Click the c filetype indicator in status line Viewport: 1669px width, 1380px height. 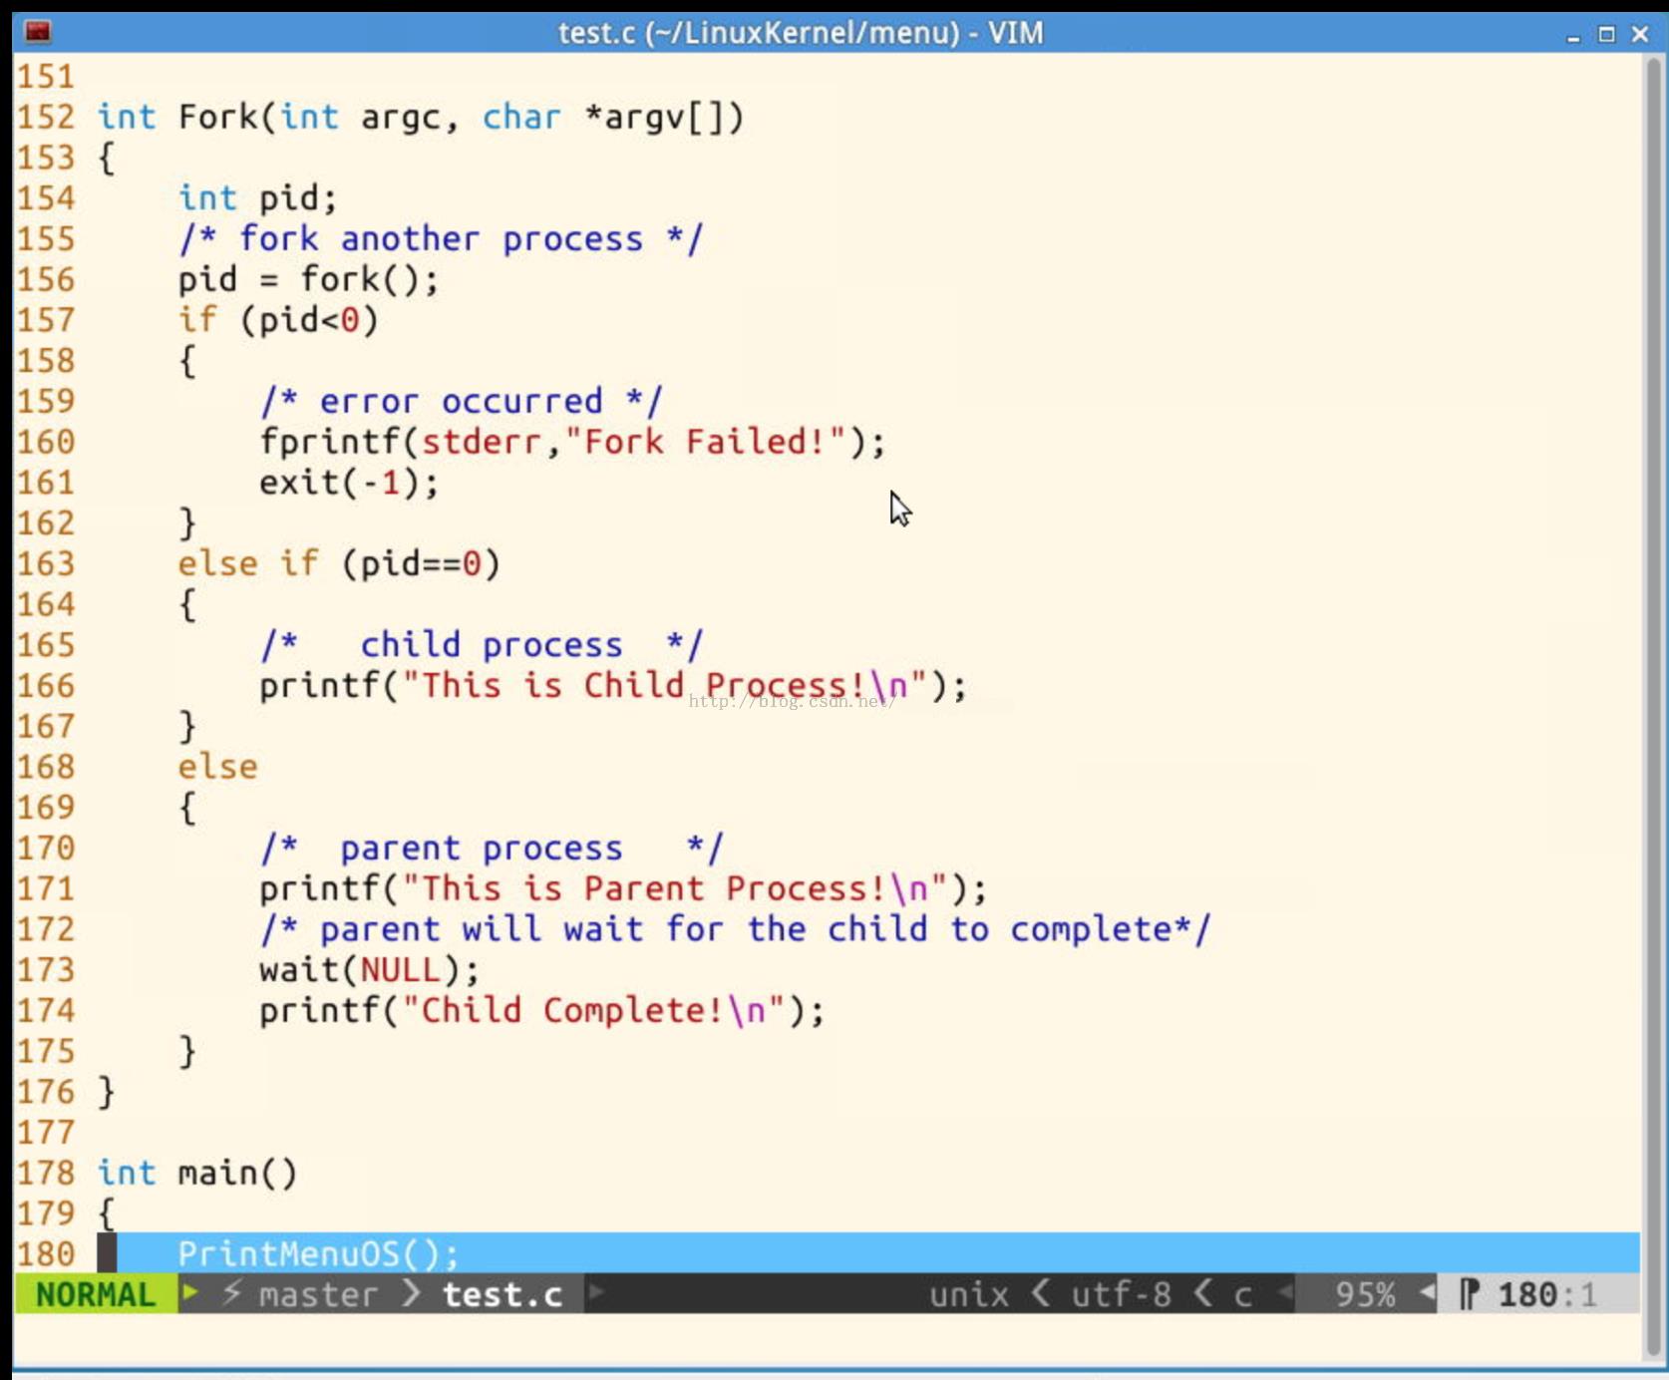1242,1295
